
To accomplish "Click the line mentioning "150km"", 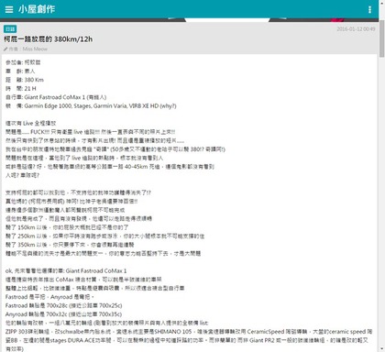I will tap(67, 227).
